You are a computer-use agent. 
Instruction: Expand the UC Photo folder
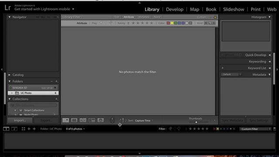(12, 93)
